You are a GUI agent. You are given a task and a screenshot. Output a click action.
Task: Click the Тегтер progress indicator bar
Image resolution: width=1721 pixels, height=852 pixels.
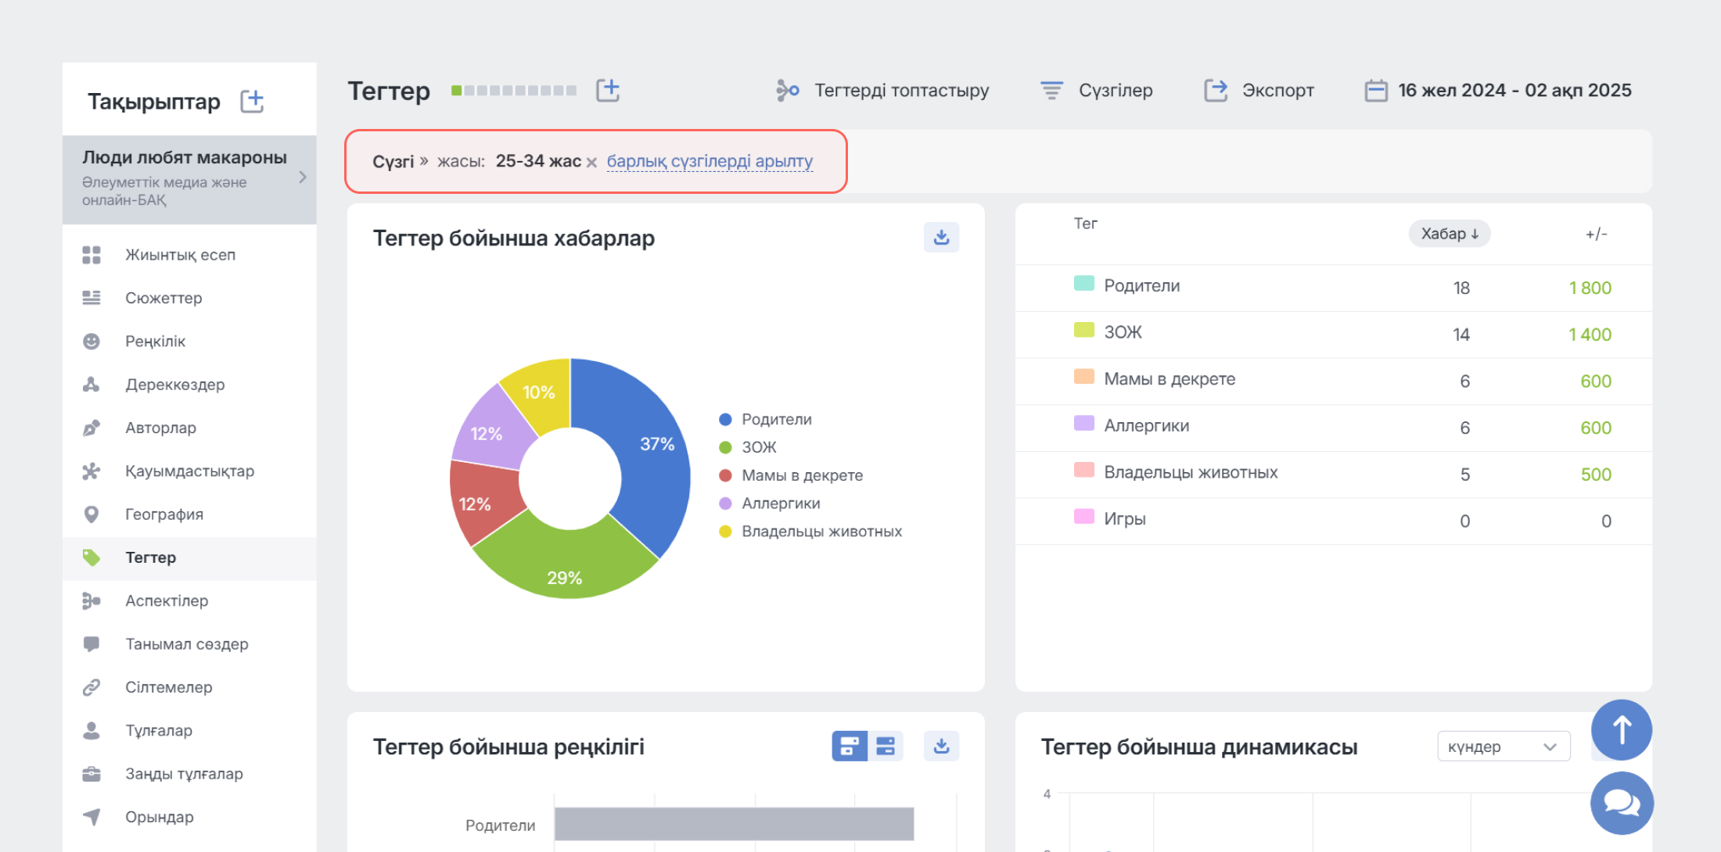pyautogui.click(x=514, y=91)
